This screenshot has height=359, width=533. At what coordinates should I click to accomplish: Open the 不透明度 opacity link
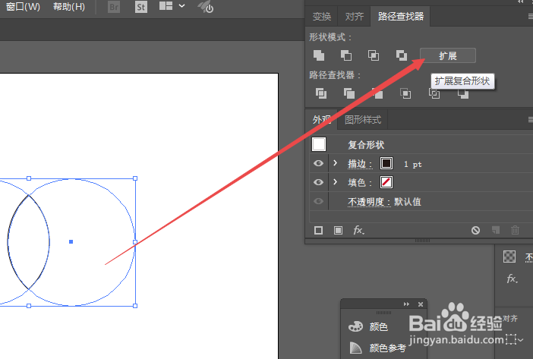click(369, 202)
